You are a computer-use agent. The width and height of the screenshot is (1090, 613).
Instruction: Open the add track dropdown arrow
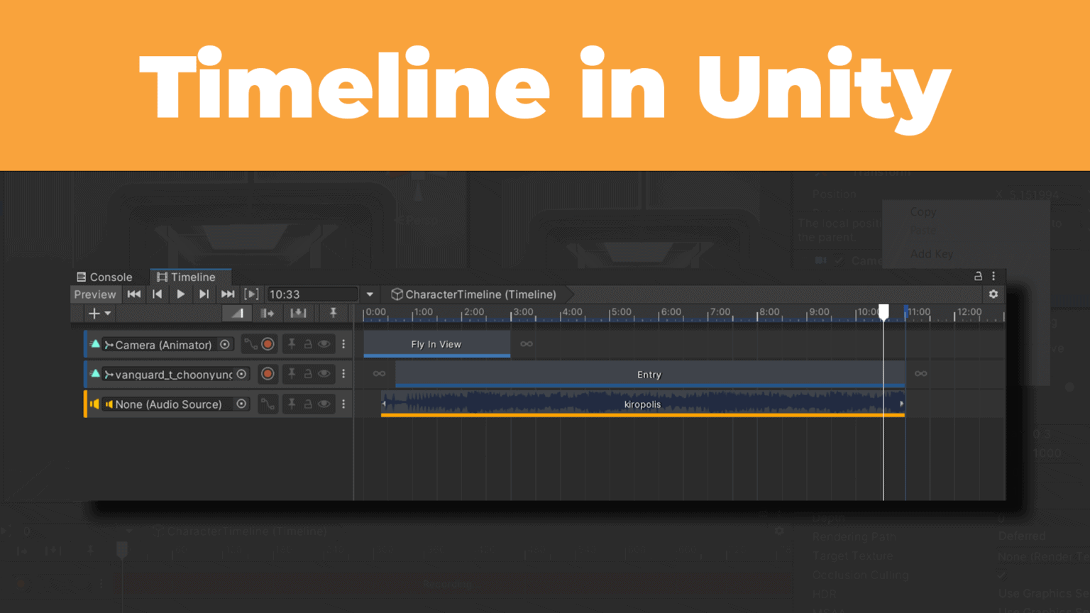point(107,313)
